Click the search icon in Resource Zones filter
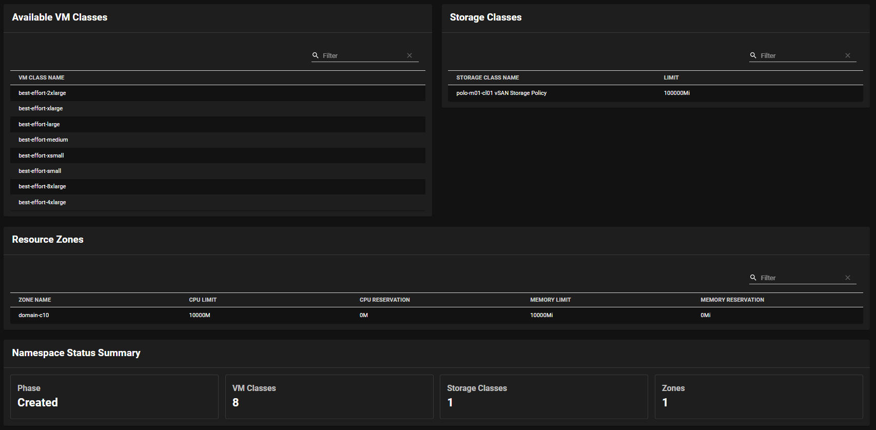 (753, 278)
